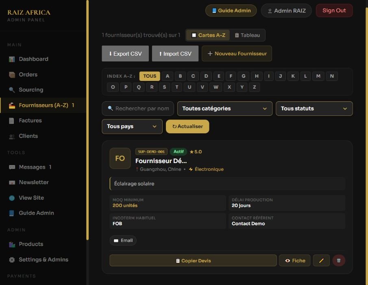Click the FO supplier avatar

tap(120, 158)
